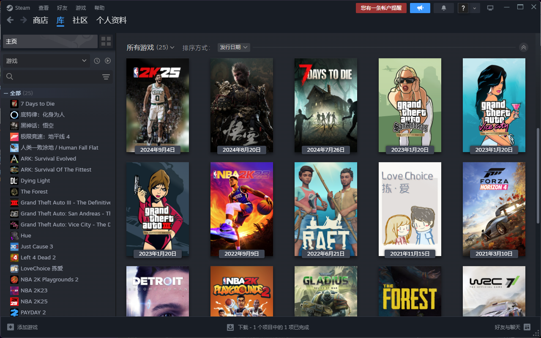Open 7 Days to Die cover thumbnail
This screenshot has width=541, height=338.
tap(326, 105)
